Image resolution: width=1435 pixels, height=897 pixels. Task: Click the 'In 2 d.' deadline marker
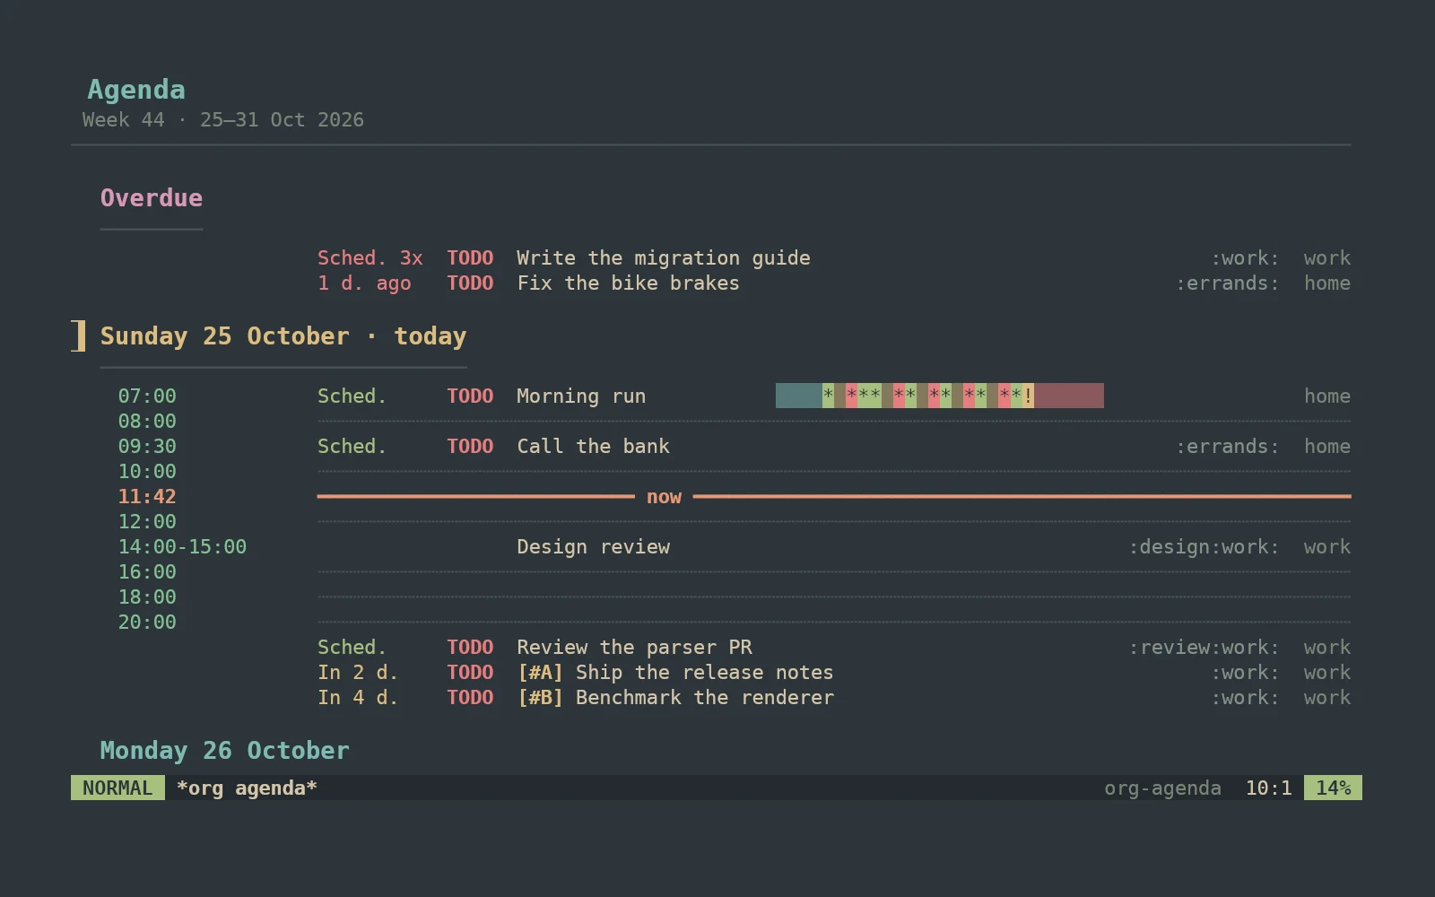[358, 673]
